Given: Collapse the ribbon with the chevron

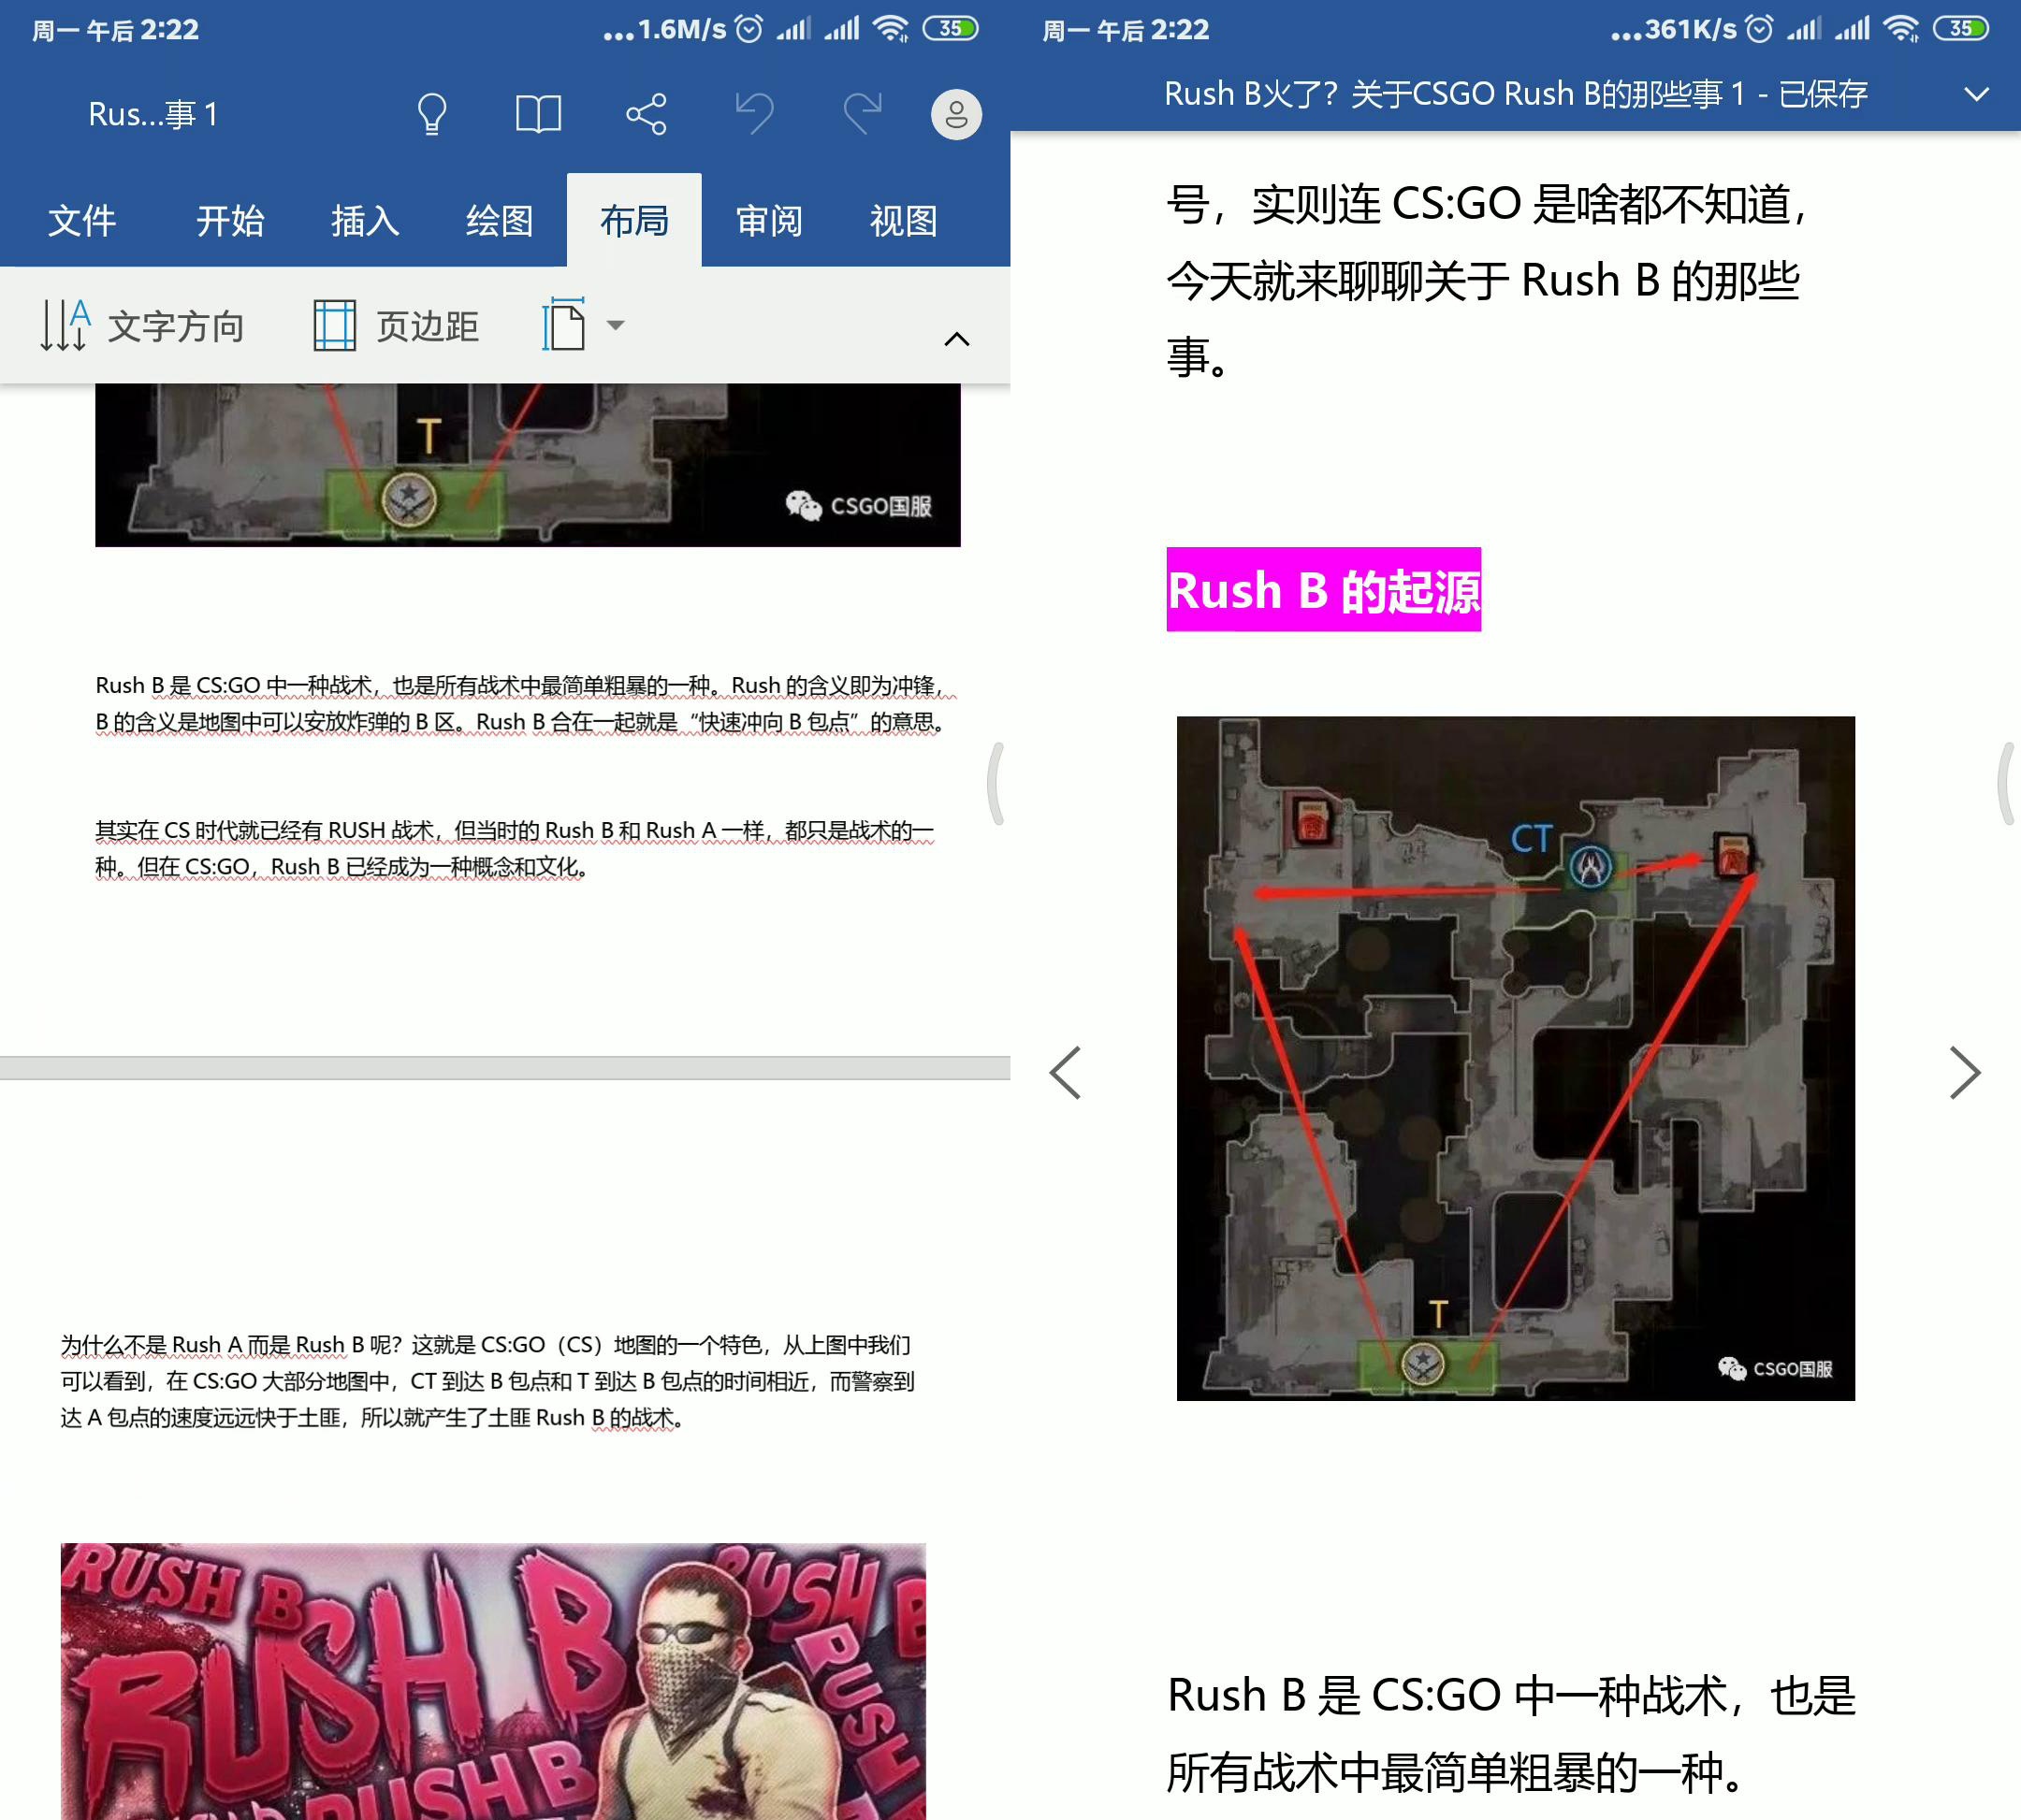Looking at the screenshot, I should coord(955,339).
